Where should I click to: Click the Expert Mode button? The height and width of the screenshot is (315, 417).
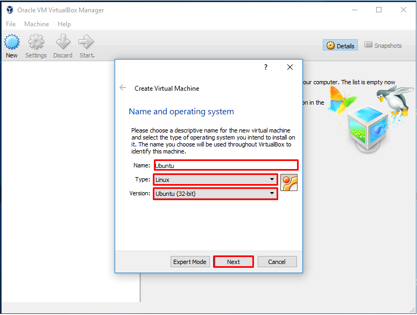(x=190, y=262)
